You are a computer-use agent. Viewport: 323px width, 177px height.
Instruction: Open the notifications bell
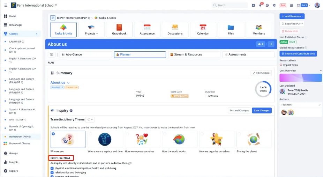[x=260, y=5]
